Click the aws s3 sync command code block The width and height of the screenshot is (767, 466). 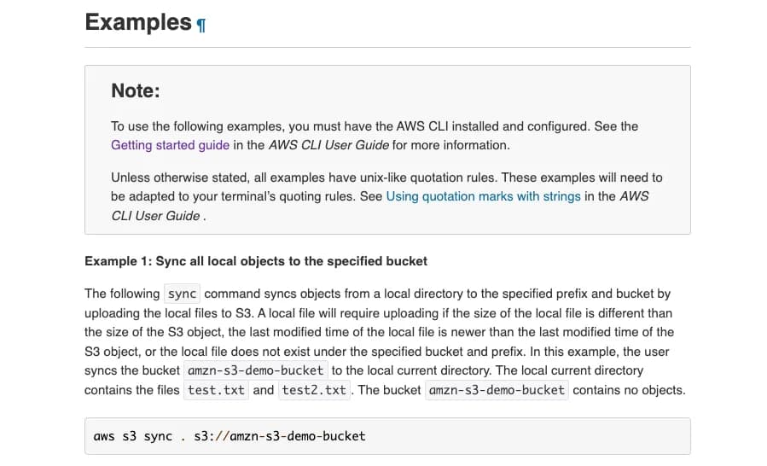coord(387,436)
